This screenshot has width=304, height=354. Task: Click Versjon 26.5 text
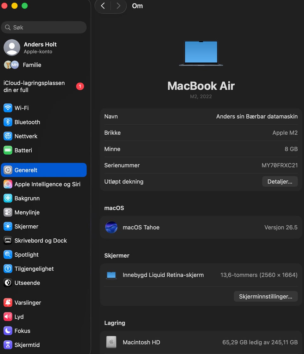point(281,227)
